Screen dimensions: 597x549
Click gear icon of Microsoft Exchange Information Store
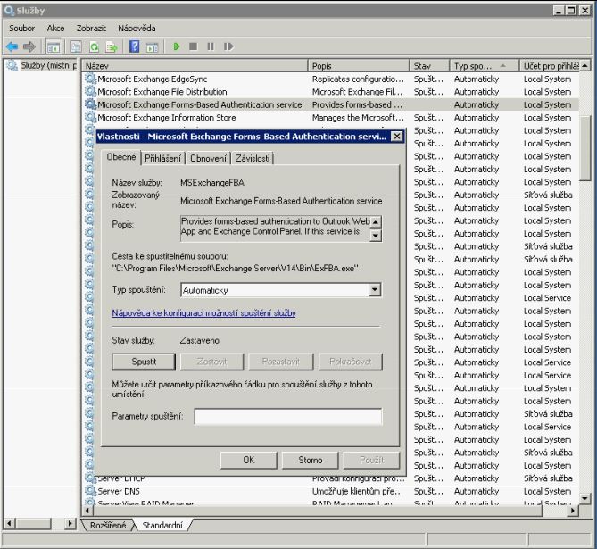[90, 117]
